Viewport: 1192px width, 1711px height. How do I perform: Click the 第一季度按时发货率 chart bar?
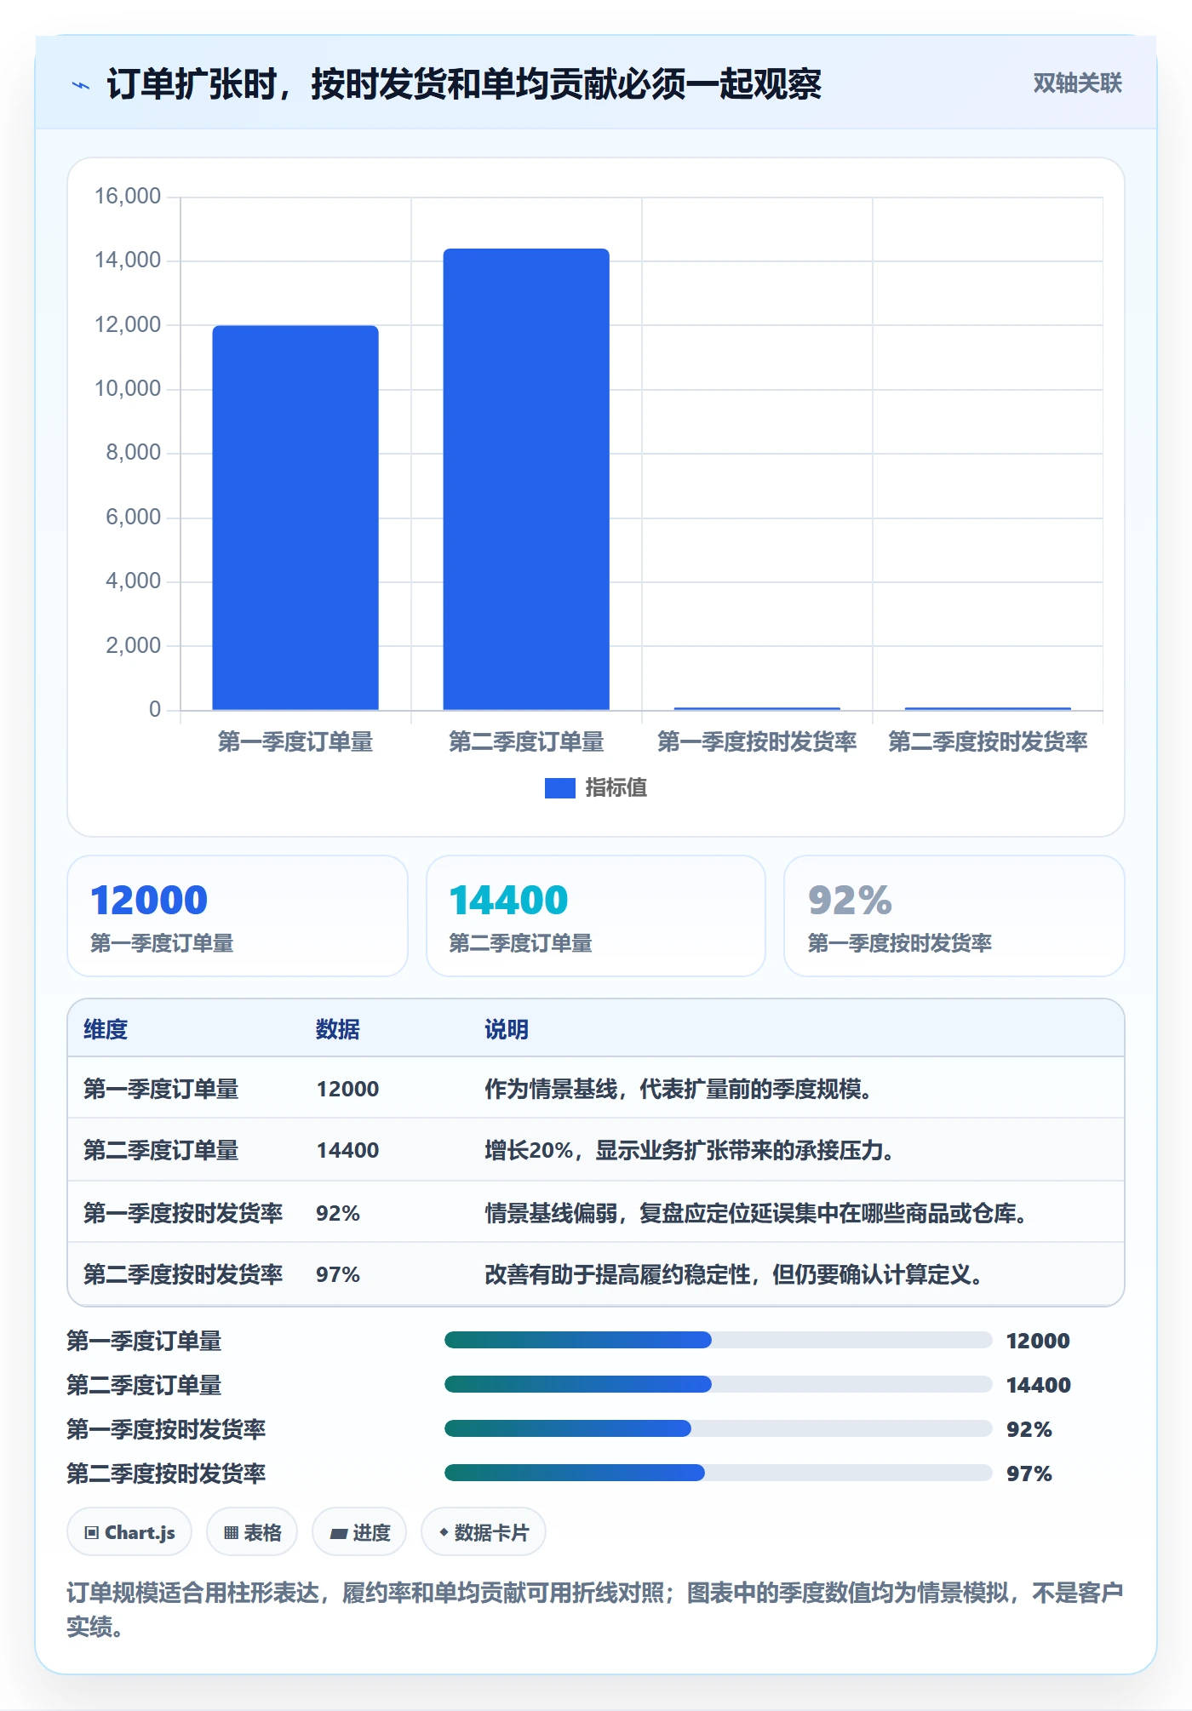pos(757,708)
